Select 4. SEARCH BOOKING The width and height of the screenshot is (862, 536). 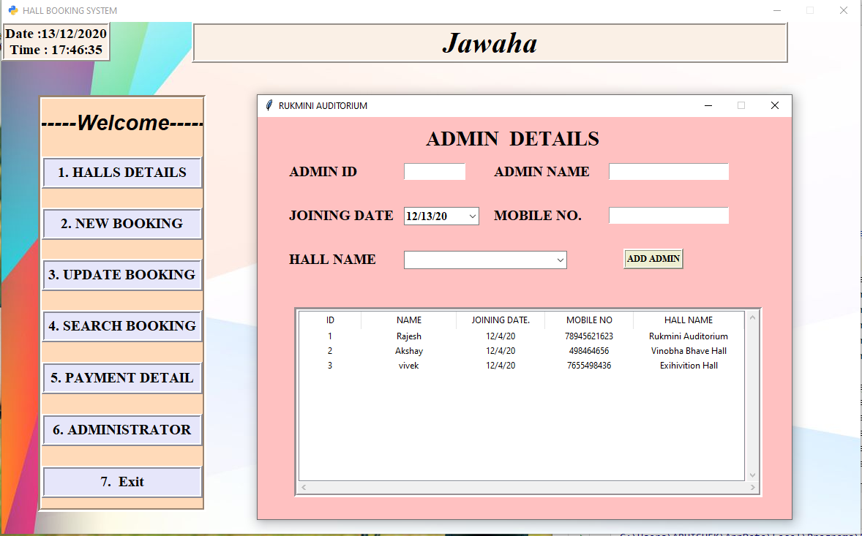(122, 325)
